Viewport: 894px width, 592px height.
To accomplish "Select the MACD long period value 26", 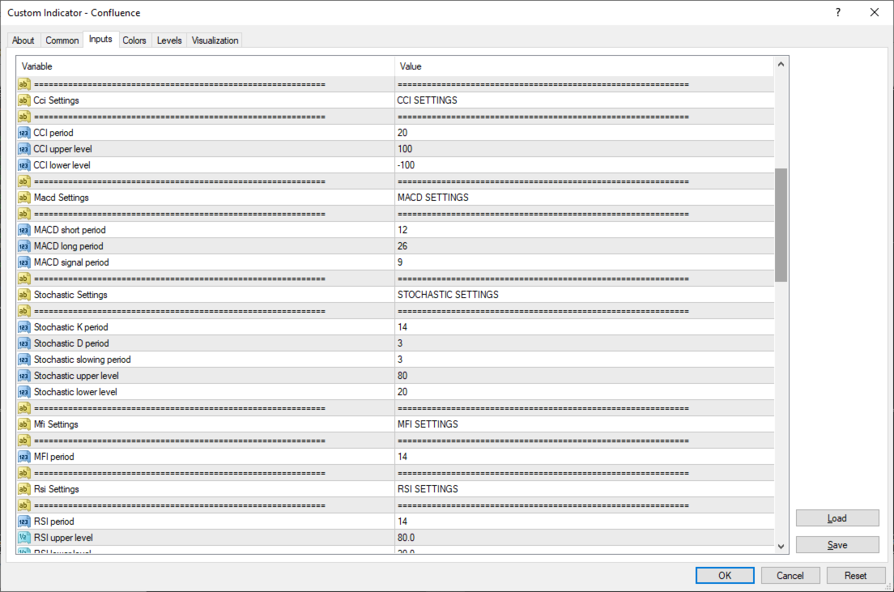I will click(585, 246).
